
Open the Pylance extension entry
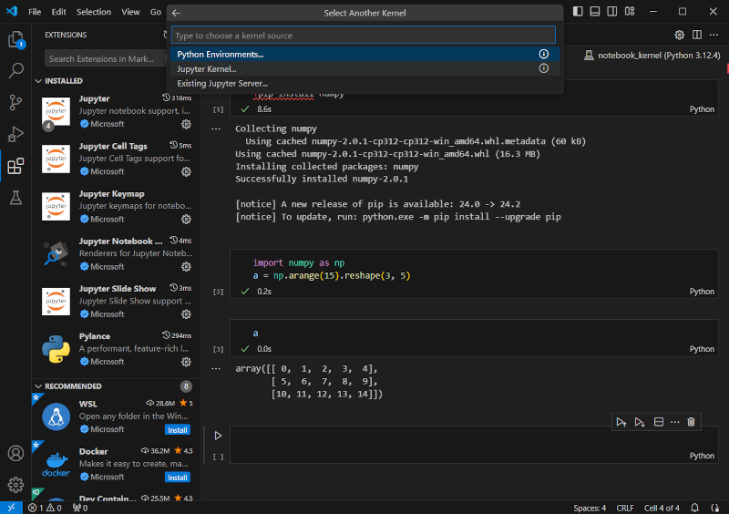116,348
